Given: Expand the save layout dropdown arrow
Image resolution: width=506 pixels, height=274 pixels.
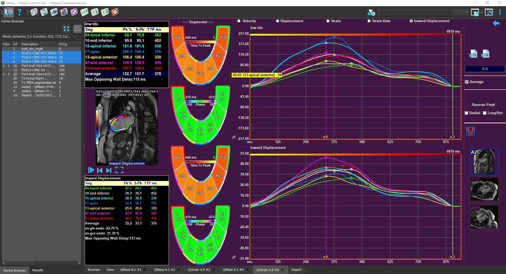Looking at the screenshot, I should tap(481, 12).
